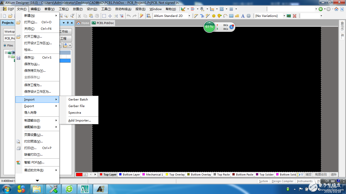Click the red LS current layer swatch
Viewport: 346px width, 194px height.
pos(79,175)
